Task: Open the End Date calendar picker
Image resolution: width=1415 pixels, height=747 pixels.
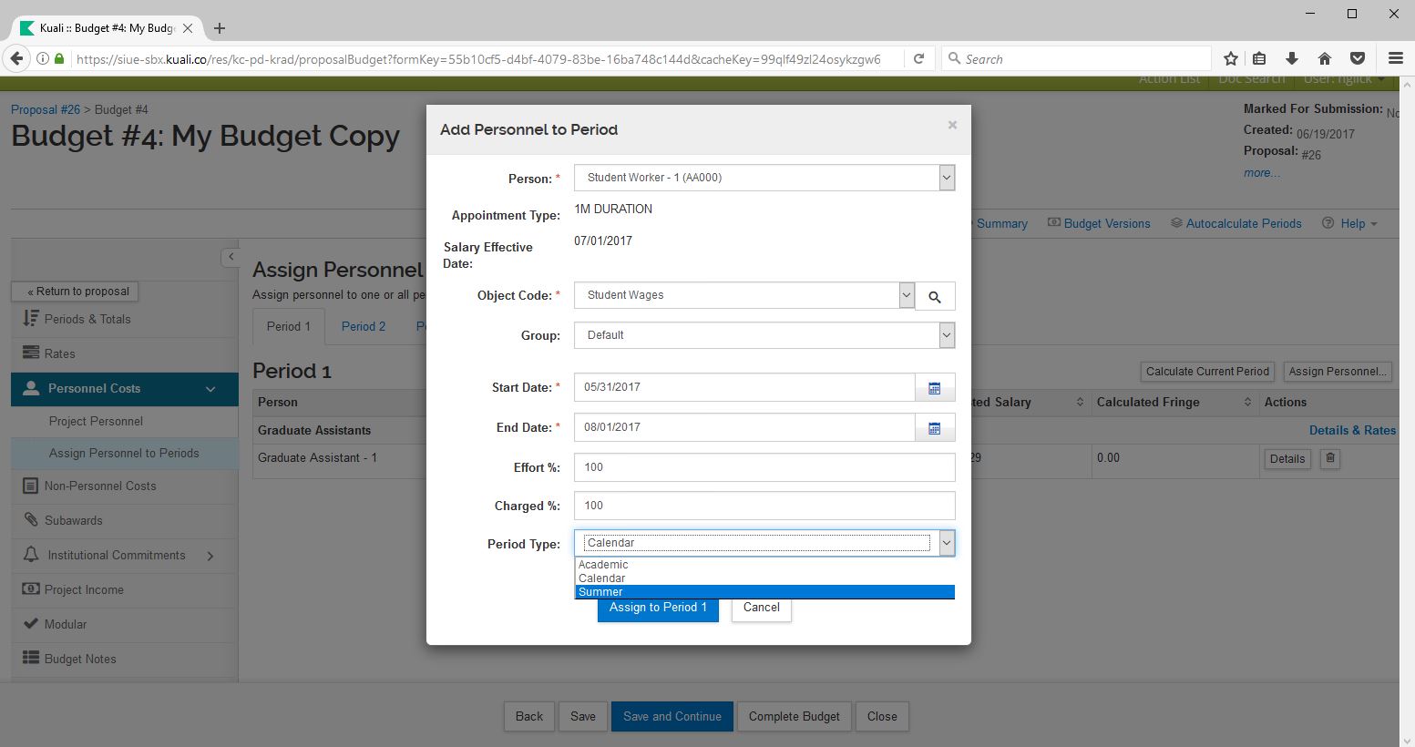Action: click(934, 428)
